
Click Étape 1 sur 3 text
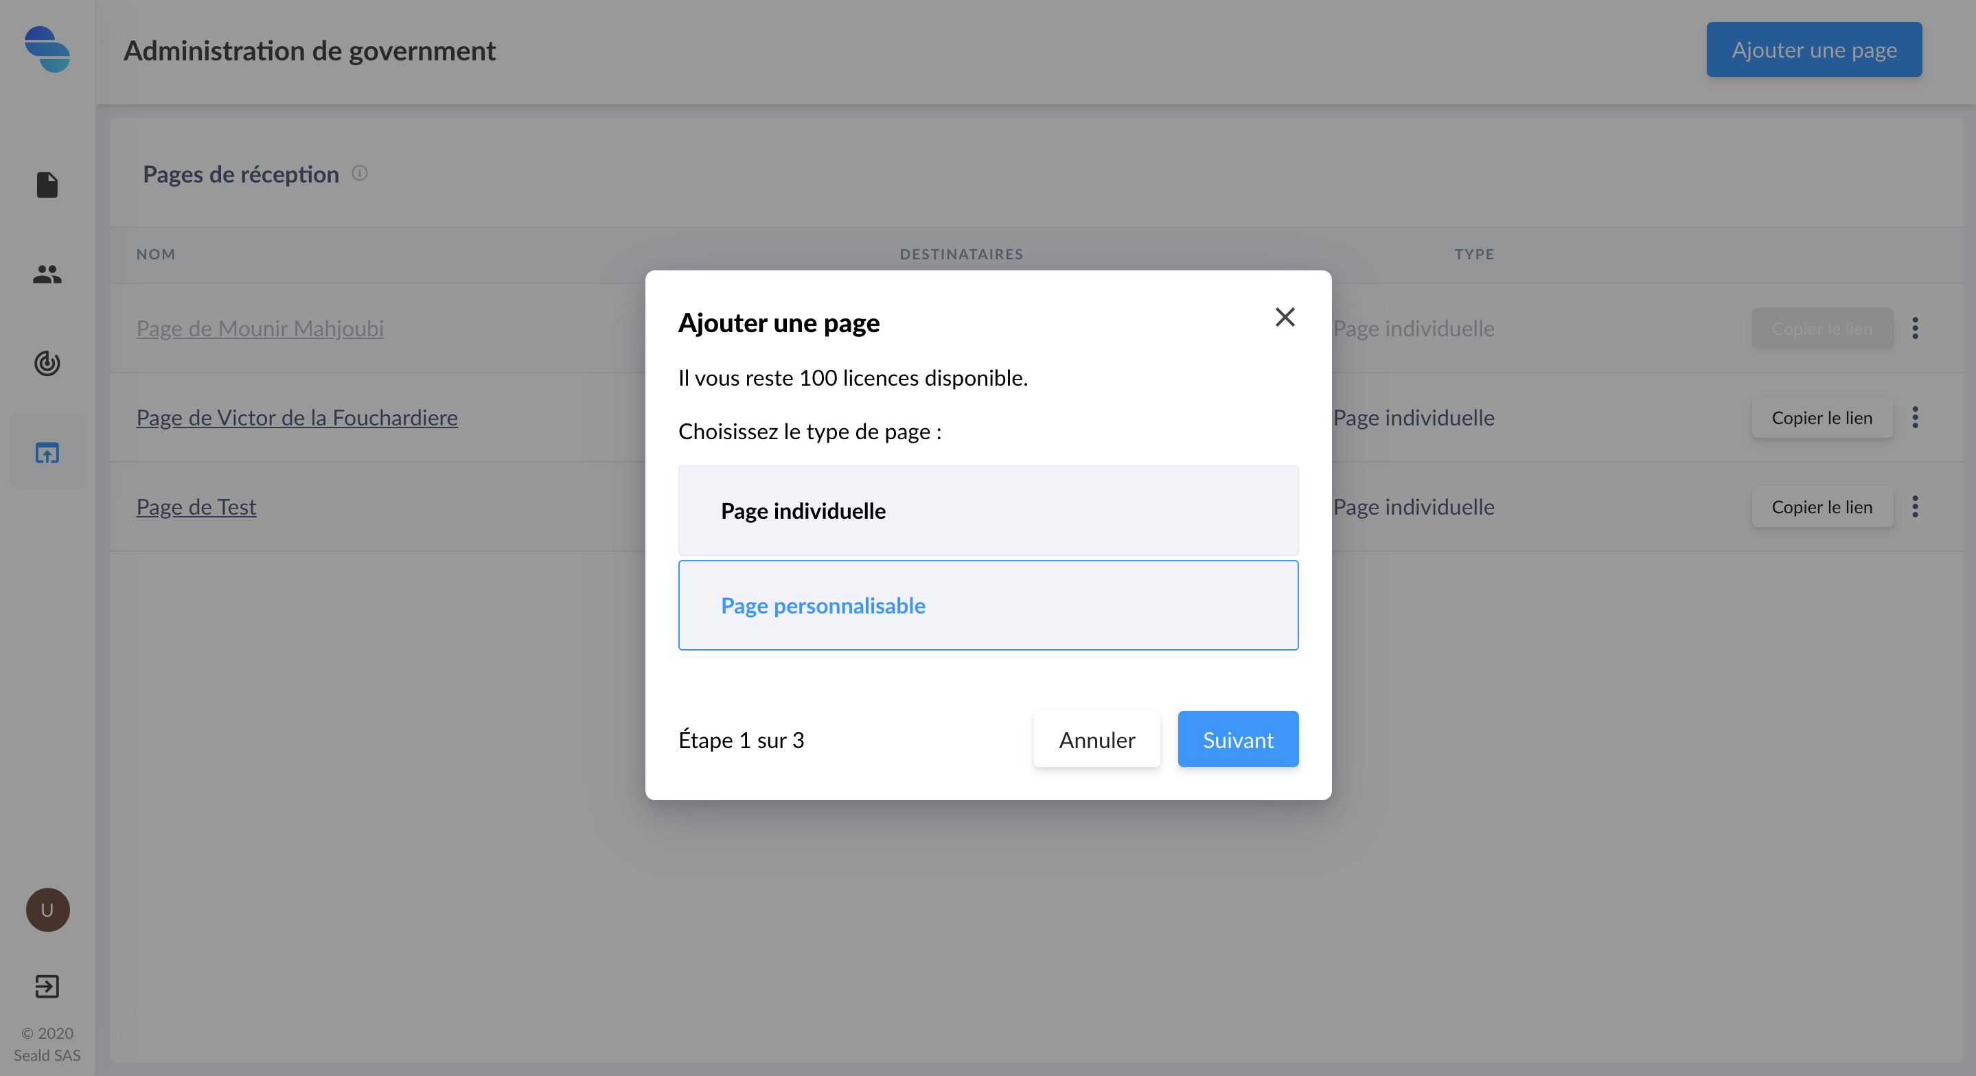(741, 740)
